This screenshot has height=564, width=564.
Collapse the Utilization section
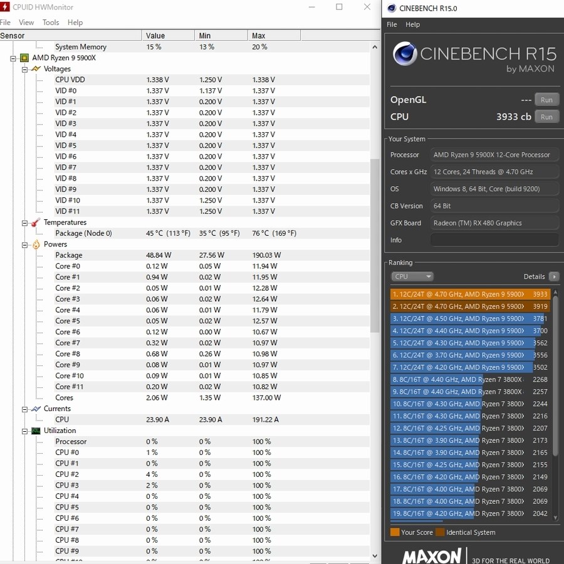pyautogui.click(x=24, y=431)
